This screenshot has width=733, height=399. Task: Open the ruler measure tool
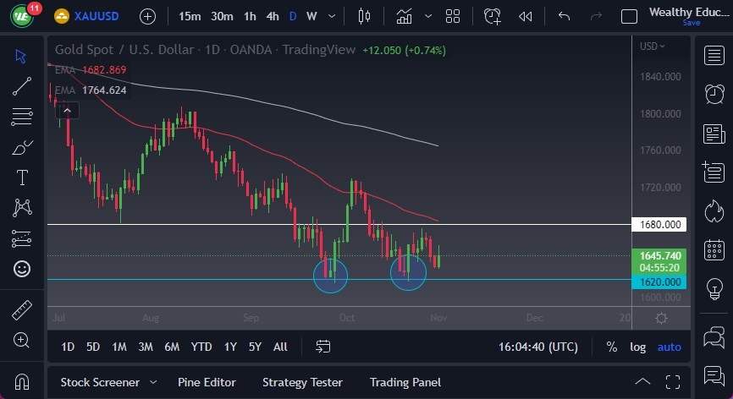[21, 309]
